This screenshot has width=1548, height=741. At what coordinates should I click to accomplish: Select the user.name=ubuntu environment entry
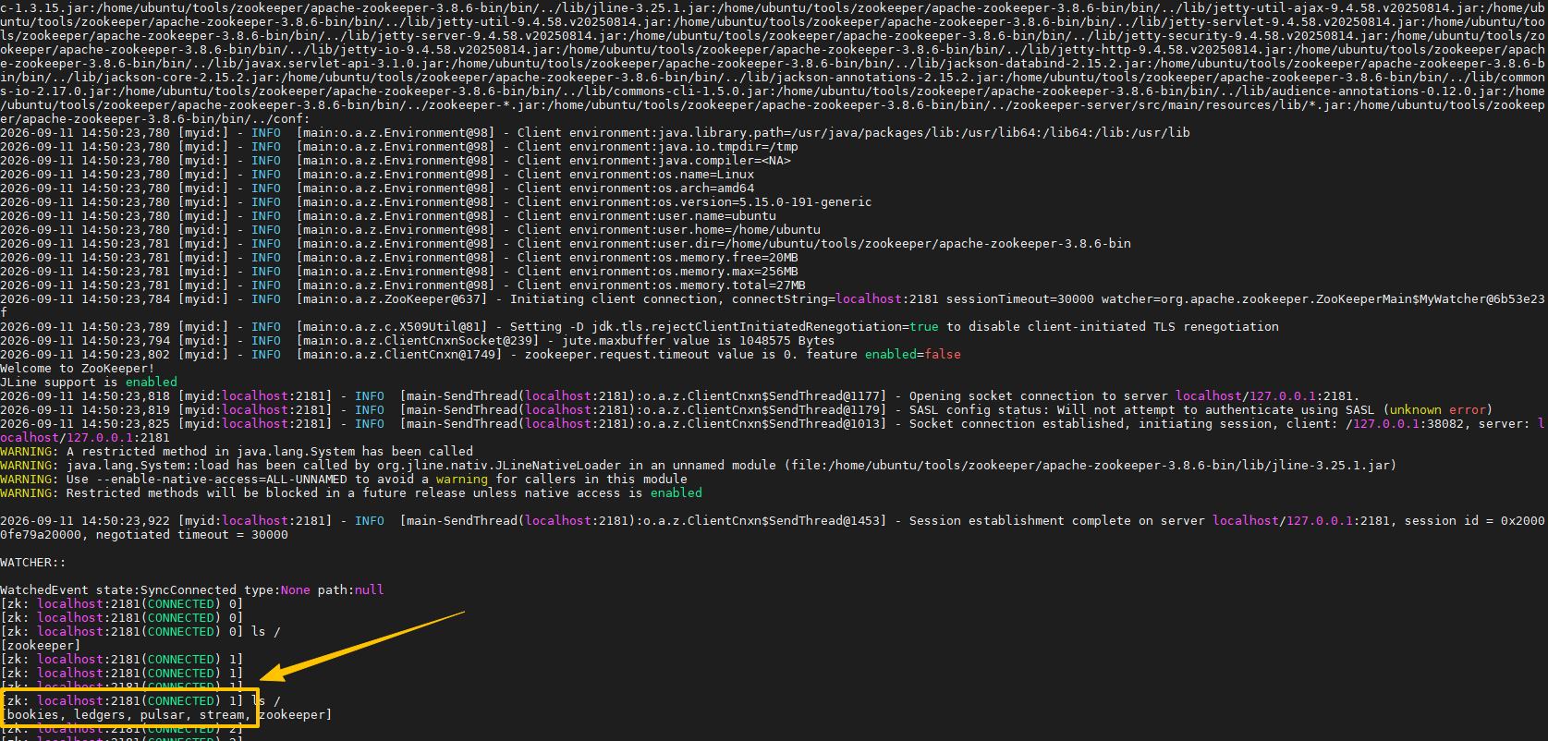click(717, 216)
